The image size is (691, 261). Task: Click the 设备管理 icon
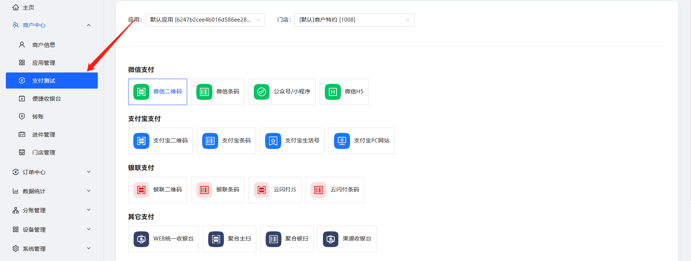pyautogui.click(x=15, y=230)
